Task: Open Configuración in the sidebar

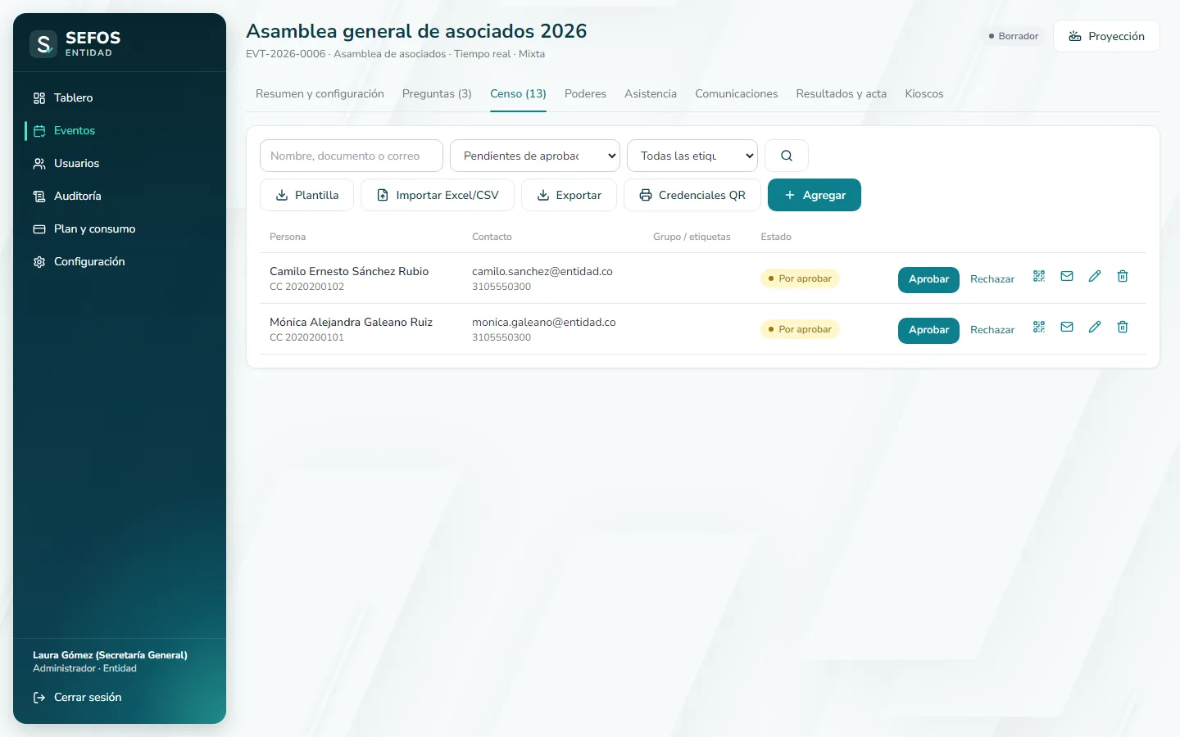Action: [120, 262]
